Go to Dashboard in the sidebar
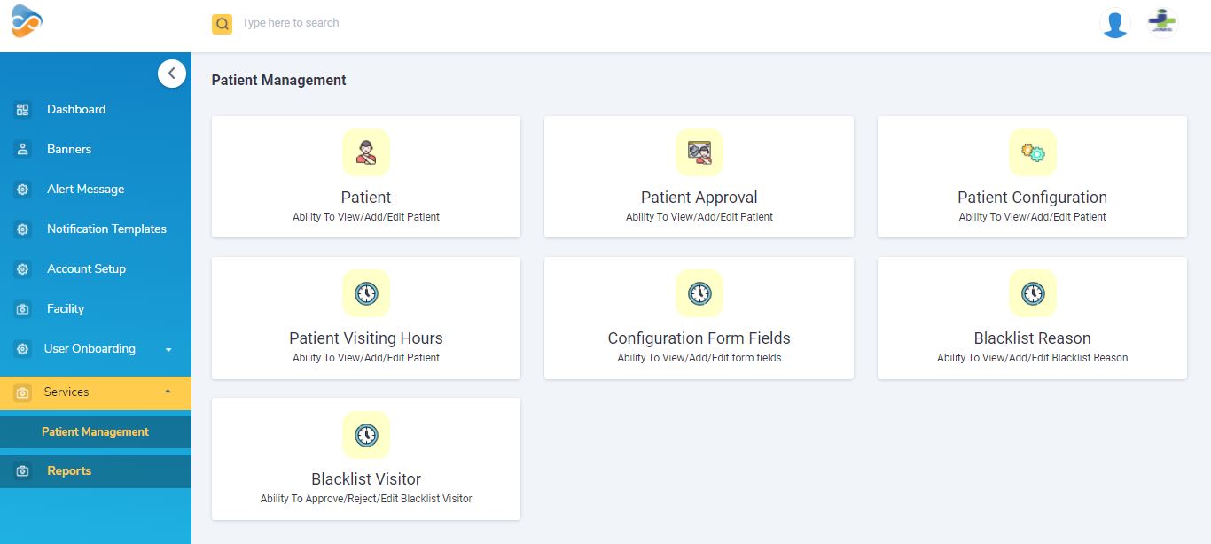The width and height of the screenshot is (1211, 544). pyautogui.click(x=76, y=110)
